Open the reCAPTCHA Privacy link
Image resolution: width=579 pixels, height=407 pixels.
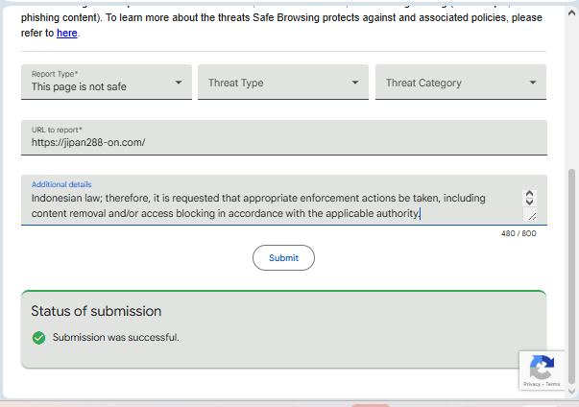[532, 385]
